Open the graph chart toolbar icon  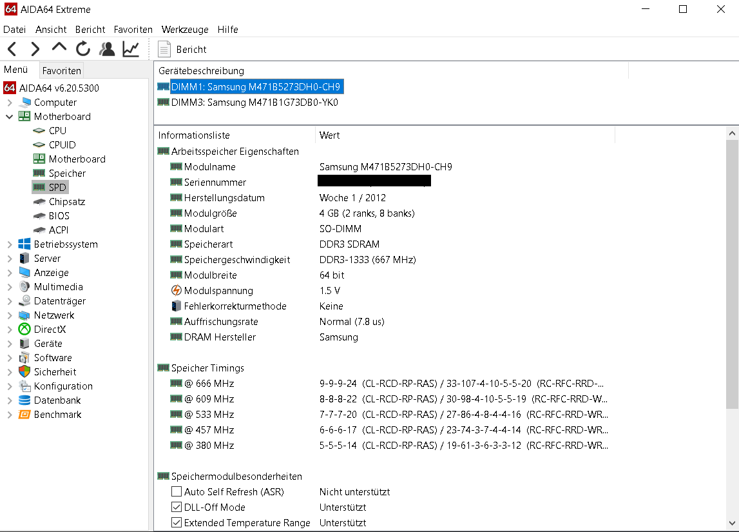[x=131, y=49]
